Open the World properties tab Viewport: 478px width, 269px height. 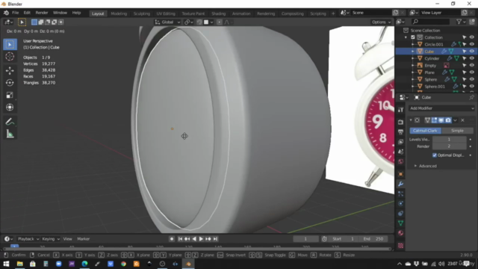coord(400,161)
